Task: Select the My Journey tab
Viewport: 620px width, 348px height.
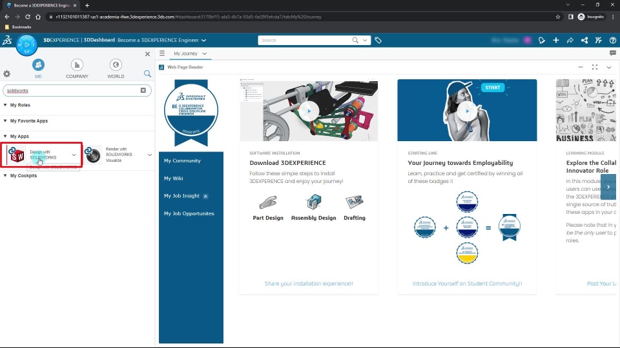Action: (185, 53)
